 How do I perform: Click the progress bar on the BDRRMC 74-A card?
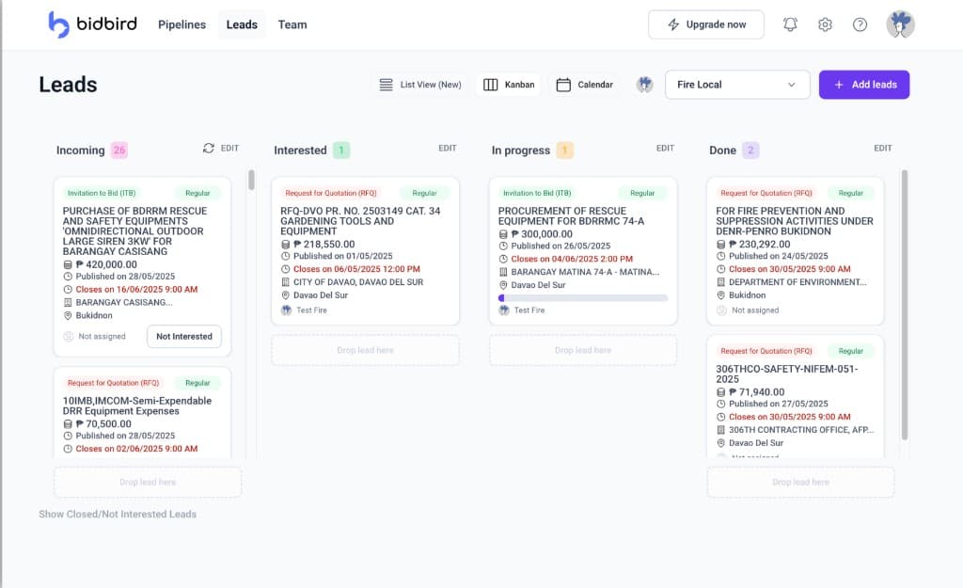click(583, 297)
